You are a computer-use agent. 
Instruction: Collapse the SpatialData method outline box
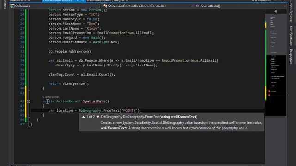28,101
